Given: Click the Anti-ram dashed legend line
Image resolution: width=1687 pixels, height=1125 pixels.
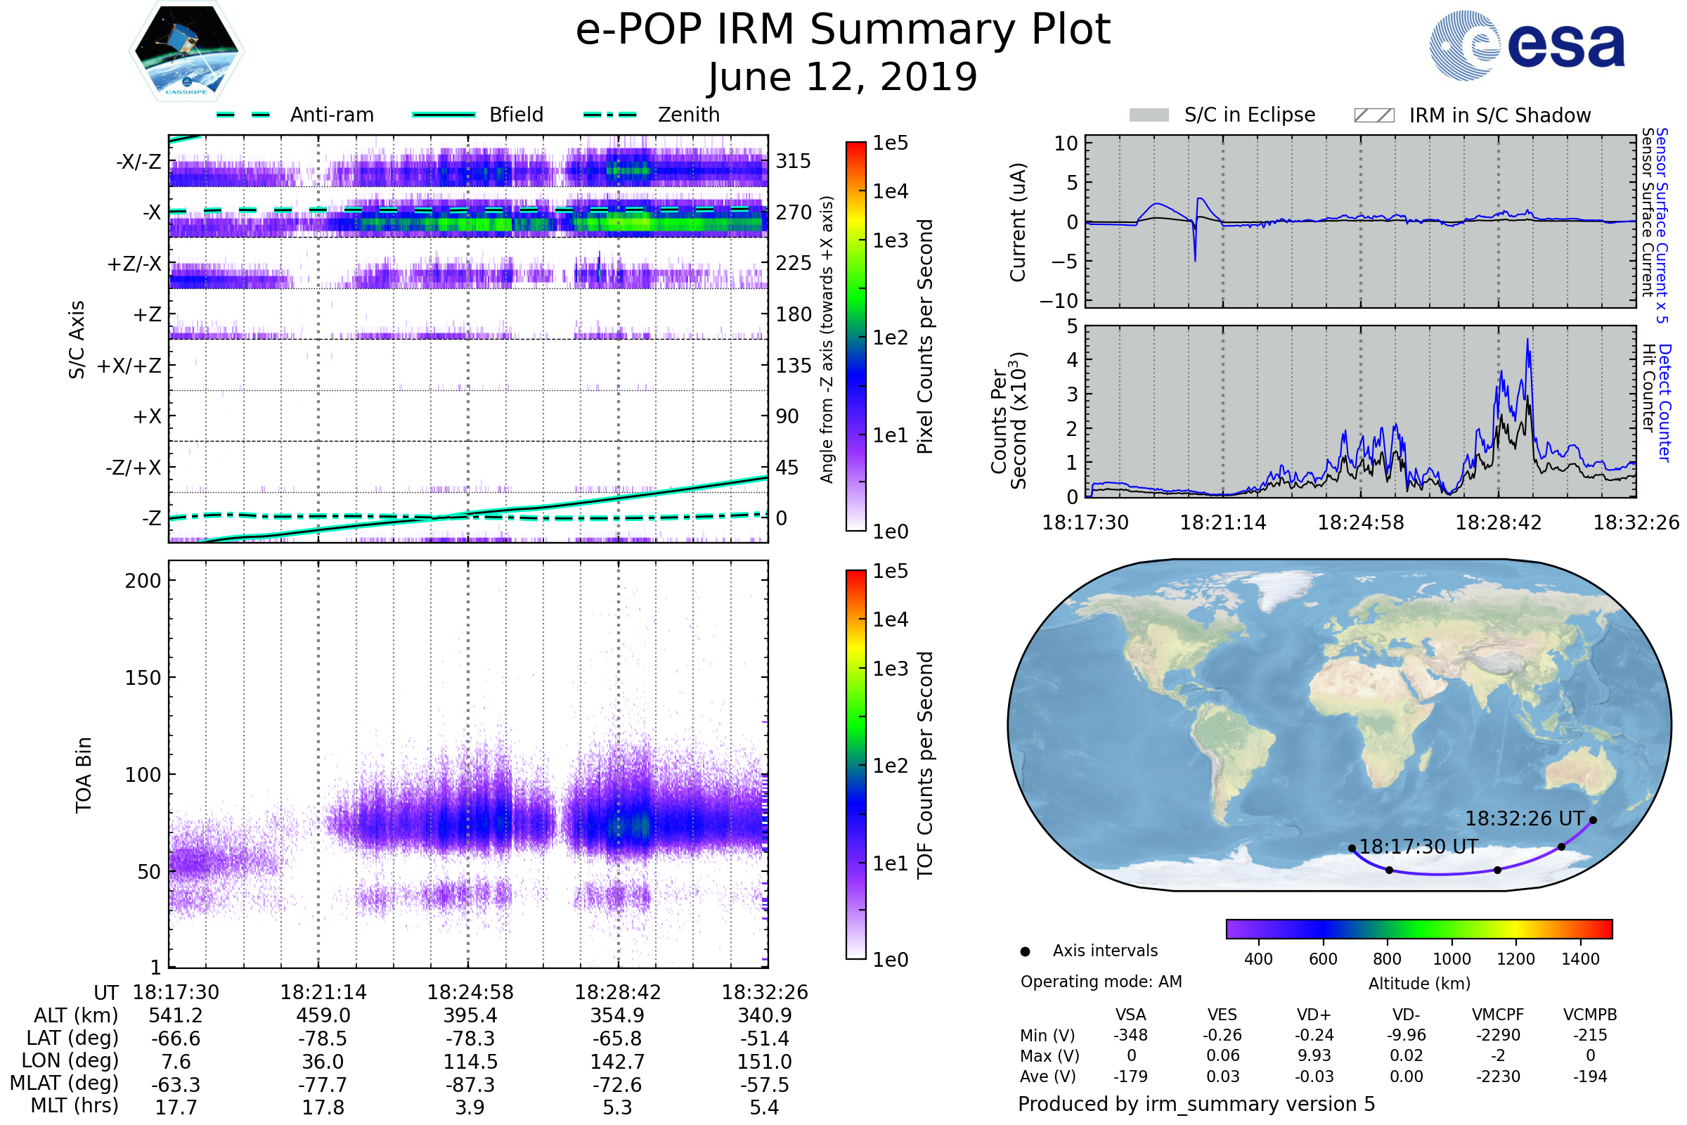Looking at the screenshot, I should (x=243, y=115).
